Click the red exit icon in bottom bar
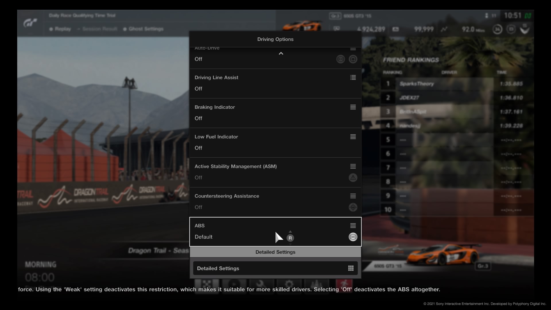The image size is (551, 310). pyautogui.click(x=344, y=284)
